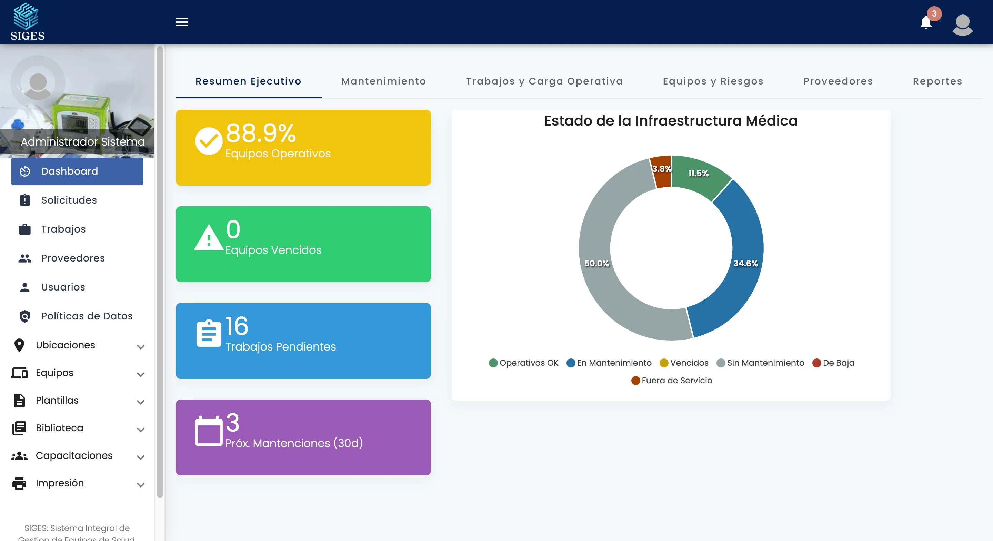993x541 pixels.
Task: Click the Usuarios person icon
Action: pos(25,287)
